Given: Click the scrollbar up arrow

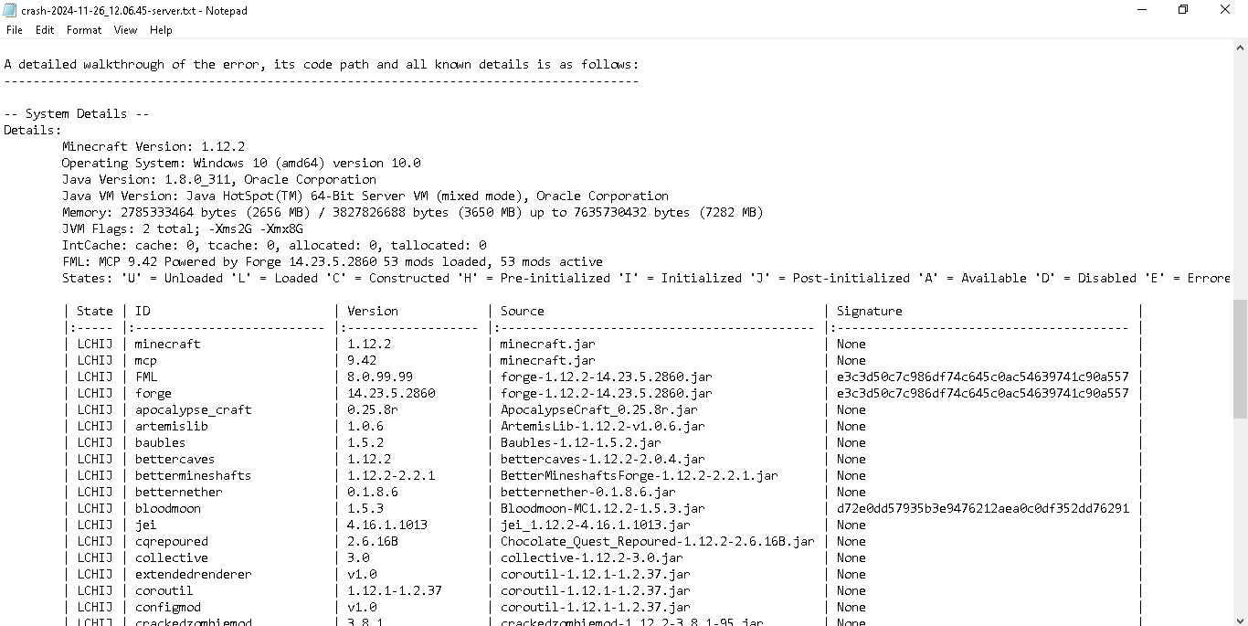Looking at the screenshot, I should tap(1240, 48).
